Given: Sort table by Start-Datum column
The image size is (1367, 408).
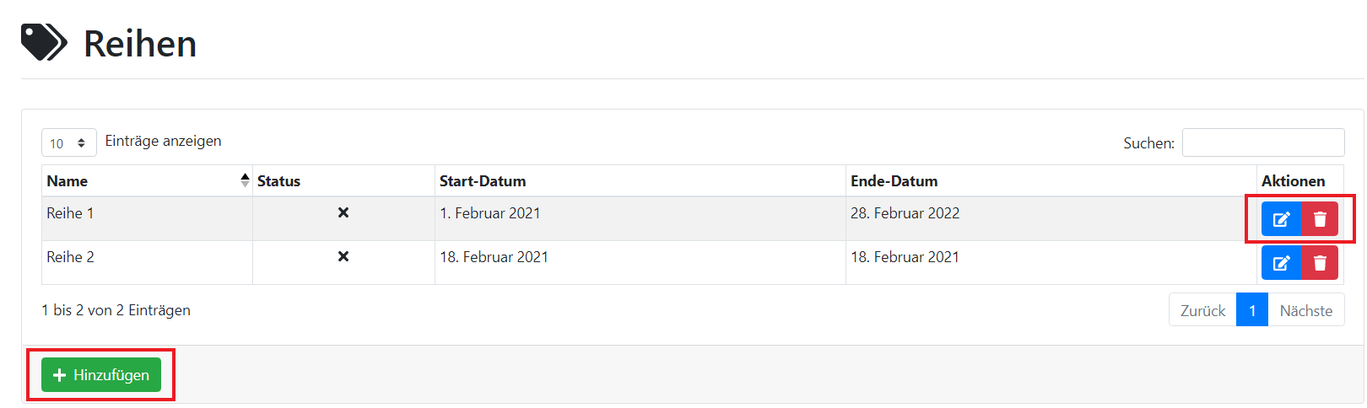Looking at the screenshot, I should tap(483, 181).
